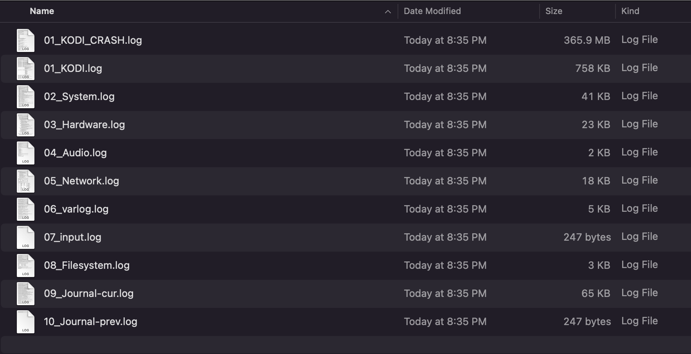Click the 08_Filesystem.log file icon
Viewport: 691px width, 354px height.
(x=25, y=266)
